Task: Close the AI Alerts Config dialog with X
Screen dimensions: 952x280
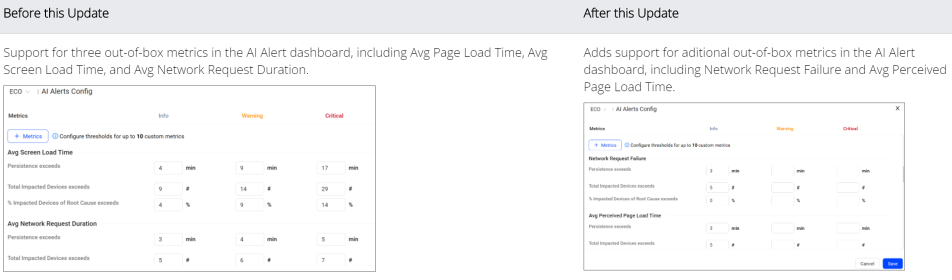Action: coord(897,109)
